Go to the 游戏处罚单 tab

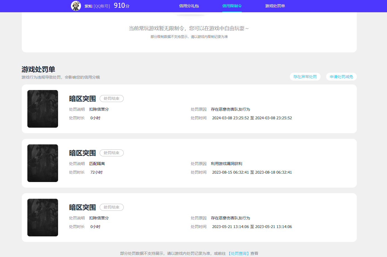click(x=275, y=6)
